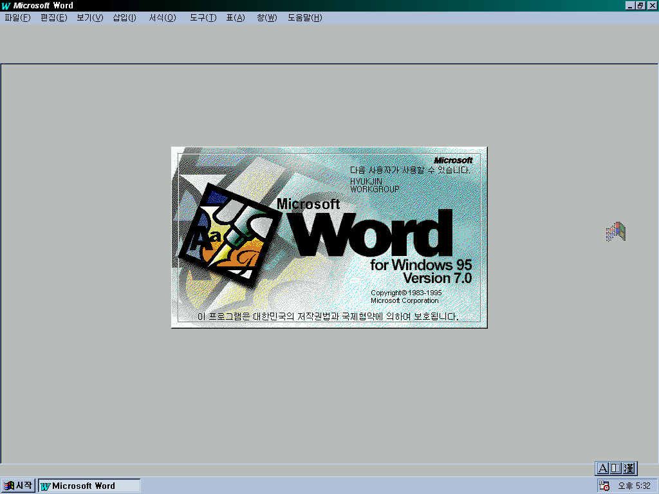Viewport: 659px width, 494px height.
Task: Open the 편집(E) menu
Action: [54, 17]
